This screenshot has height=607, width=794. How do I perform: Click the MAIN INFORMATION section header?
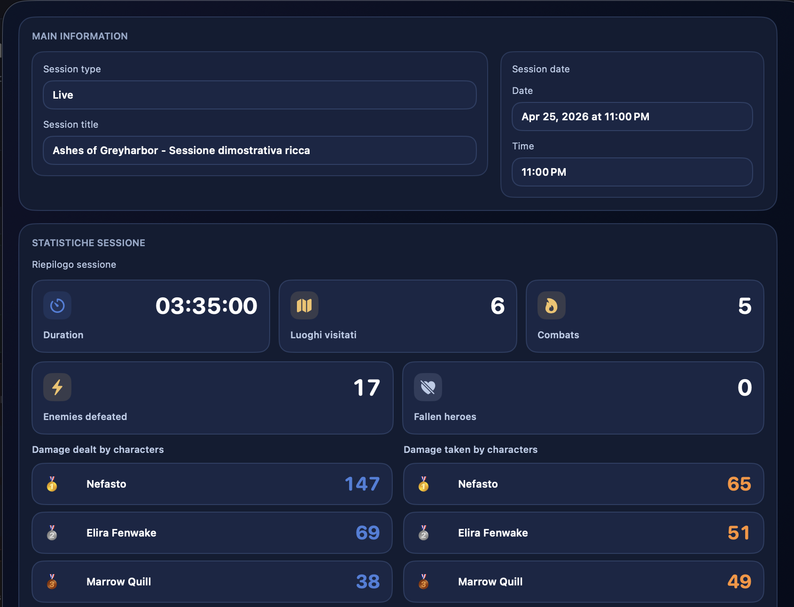(80, 36)
